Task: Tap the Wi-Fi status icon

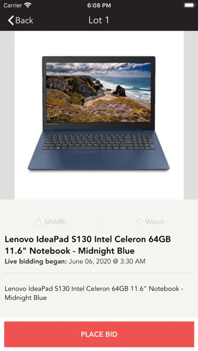Action: 28,5
